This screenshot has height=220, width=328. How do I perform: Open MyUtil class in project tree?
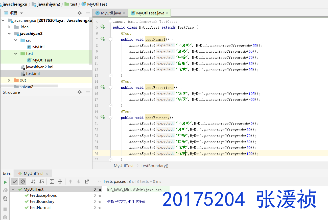pos(38,47)
